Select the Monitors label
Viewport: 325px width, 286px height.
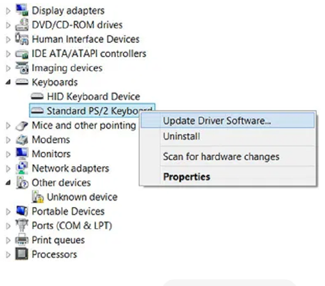pos(51,154)
